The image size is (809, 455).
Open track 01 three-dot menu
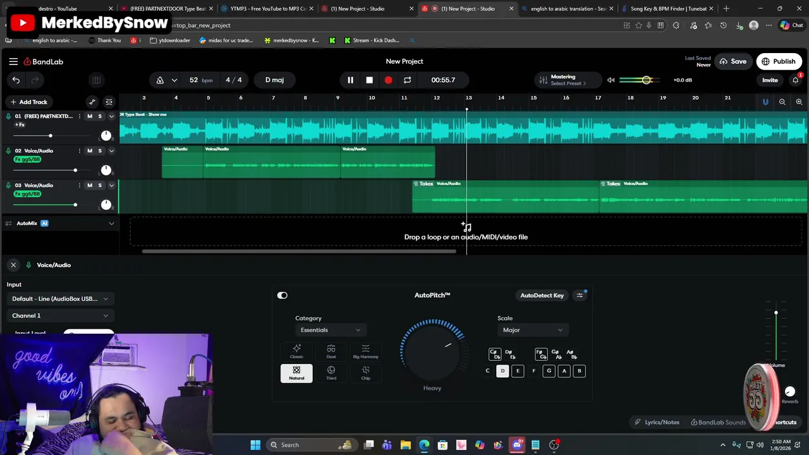[79, 116]
